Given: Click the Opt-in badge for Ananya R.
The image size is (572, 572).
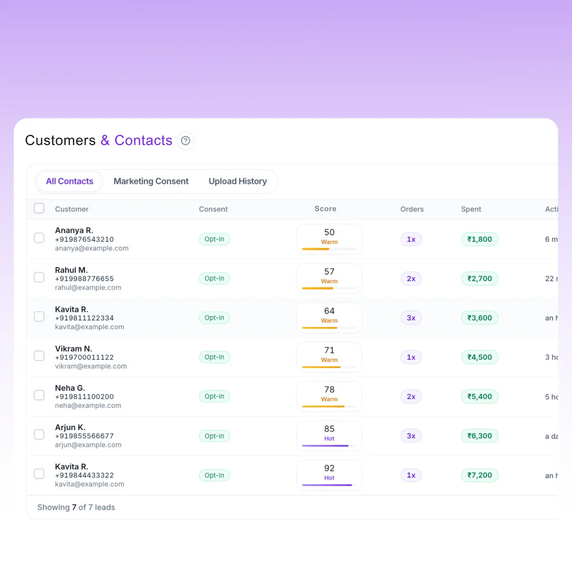Looking at the screenshot, I should 214,239.
